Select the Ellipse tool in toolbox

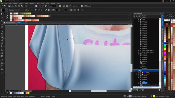(x=2, y=40)
